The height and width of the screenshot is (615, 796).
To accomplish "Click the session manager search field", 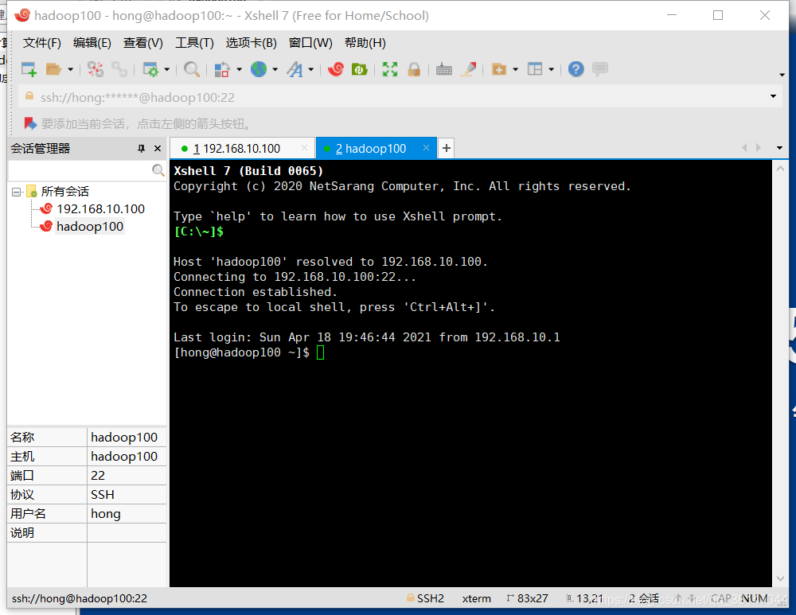I will pos(80,171).
